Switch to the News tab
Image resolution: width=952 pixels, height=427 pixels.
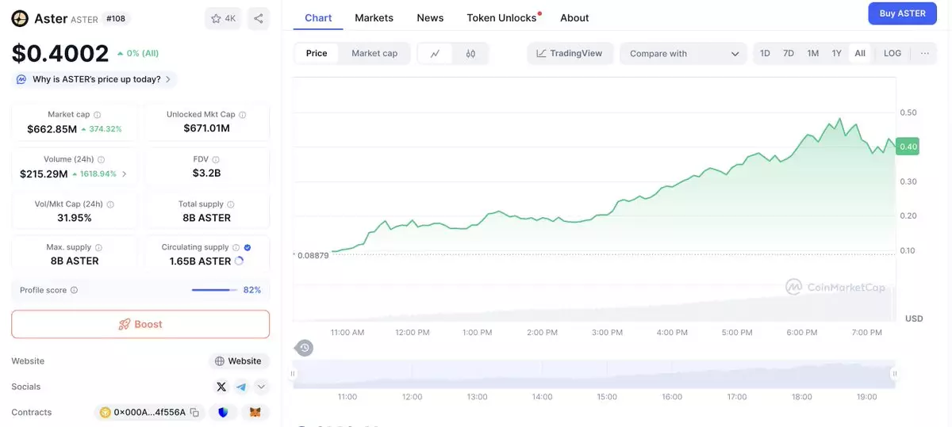tap(430, 17)
